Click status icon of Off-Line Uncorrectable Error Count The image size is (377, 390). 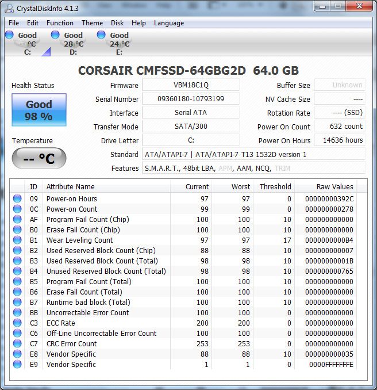(17, 333)
